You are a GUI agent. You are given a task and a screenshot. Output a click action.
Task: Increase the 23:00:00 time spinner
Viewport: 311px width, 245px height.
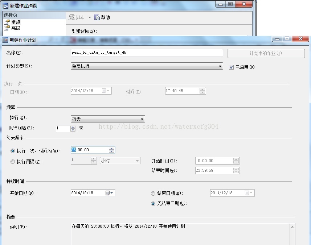click(x=112, y=148)
